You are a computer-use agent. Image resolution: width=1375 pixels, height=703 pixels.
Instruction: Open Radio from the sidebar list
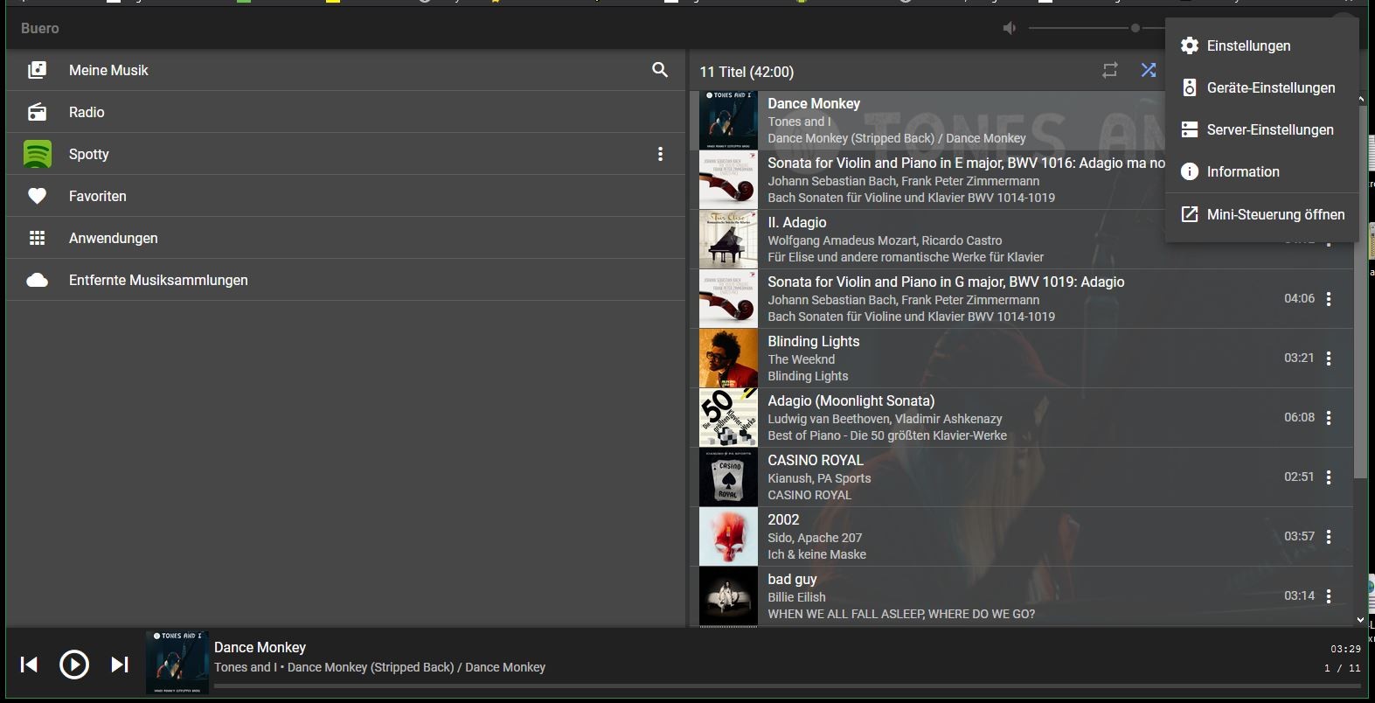[87, 112]
